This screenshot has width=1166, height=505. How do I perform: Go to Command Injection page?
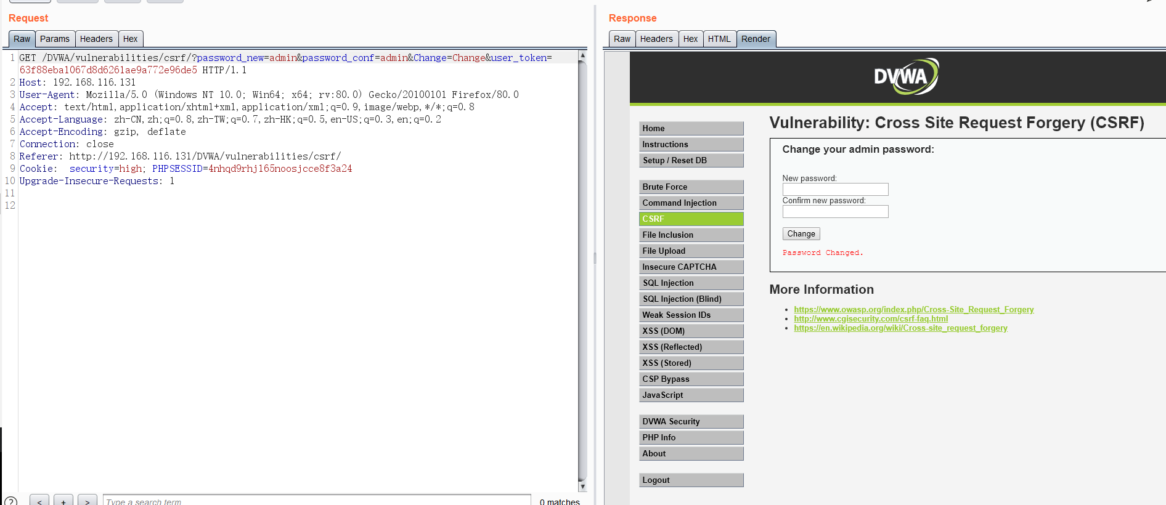[691, 203]
